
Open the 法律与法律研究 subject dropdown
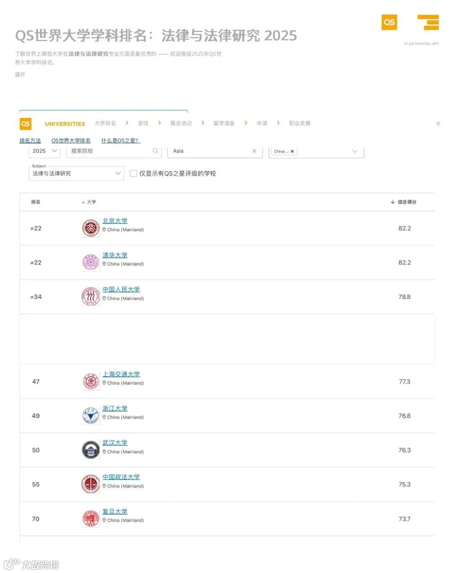[x=76, y=173]
